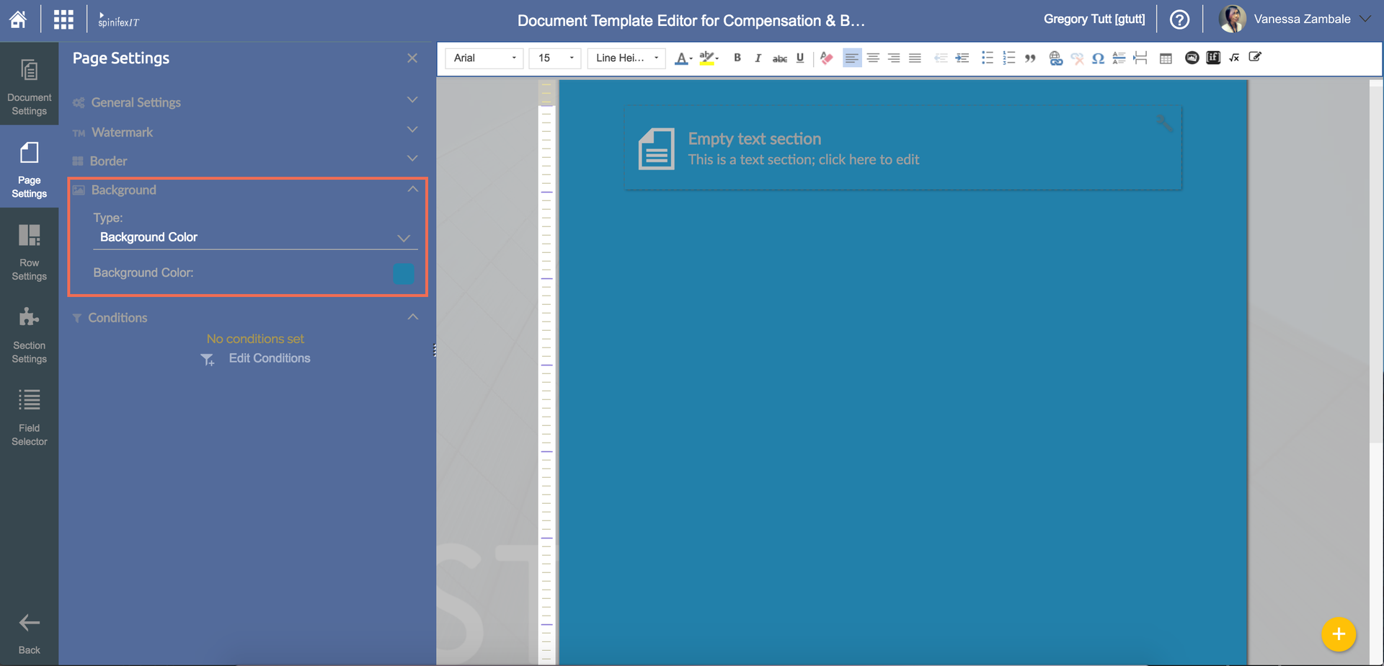This screenshot has width=1384, height=666.
Task: Expand the General Settings section
Action: [245, 102]
